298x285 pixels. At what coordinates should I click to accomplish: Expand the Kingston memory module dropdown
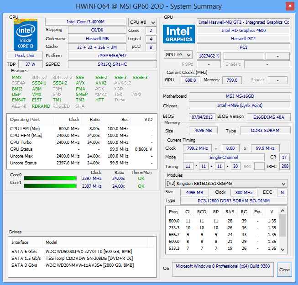point(226,184)
